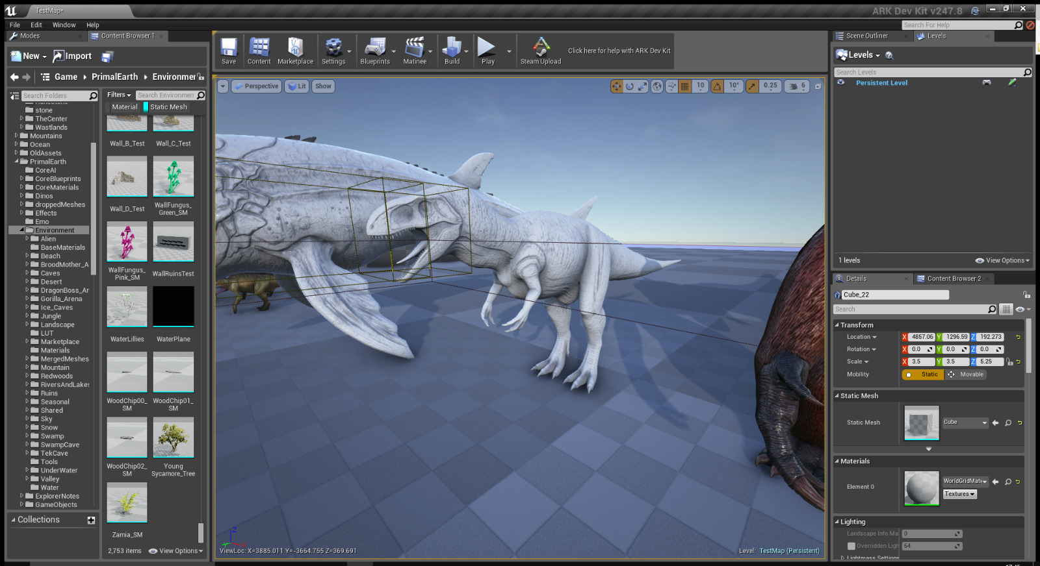The width and height of the screenshot is (1040, 566).
Task: Open surface snapping options in viewport
Action: pyautogui.click(x=671, y=86)
